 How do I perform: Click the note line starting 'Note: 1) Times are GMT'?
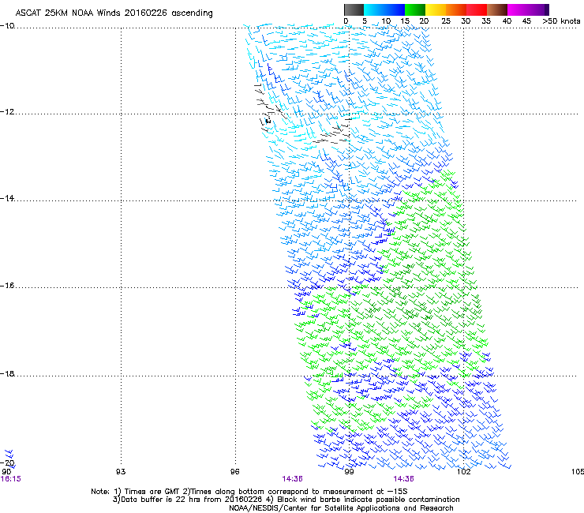pos(249,492)
